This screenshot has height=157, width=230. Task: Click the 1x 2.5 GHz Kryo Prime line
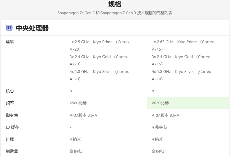pos(100,45)
